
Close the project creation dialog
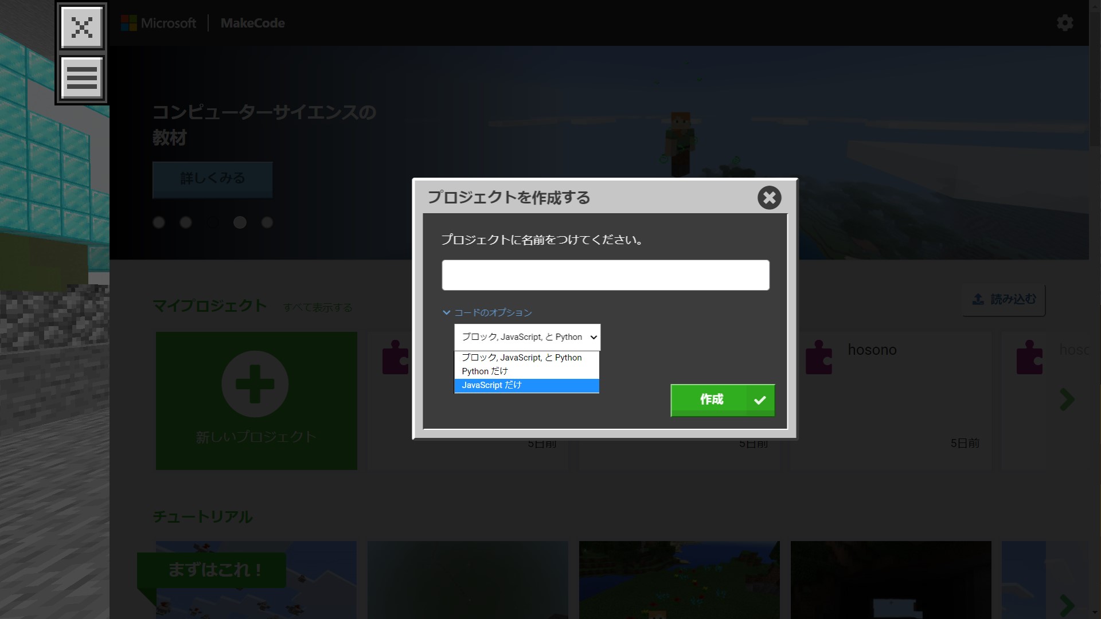tap(769, 198)
